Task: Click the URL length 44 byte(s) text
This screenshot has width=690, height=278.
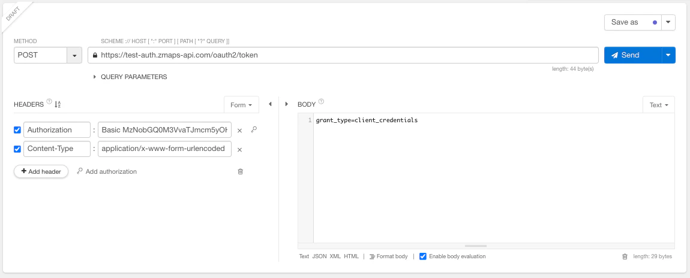Action: click(573, 69)
